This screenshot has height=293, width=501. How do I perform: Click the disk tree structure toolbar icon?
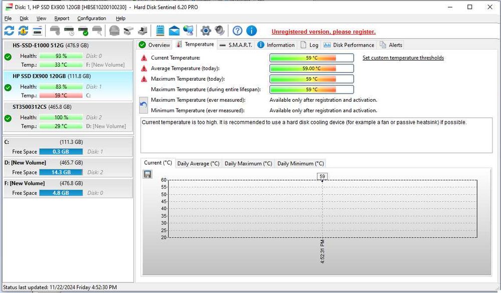coord(128,31)
